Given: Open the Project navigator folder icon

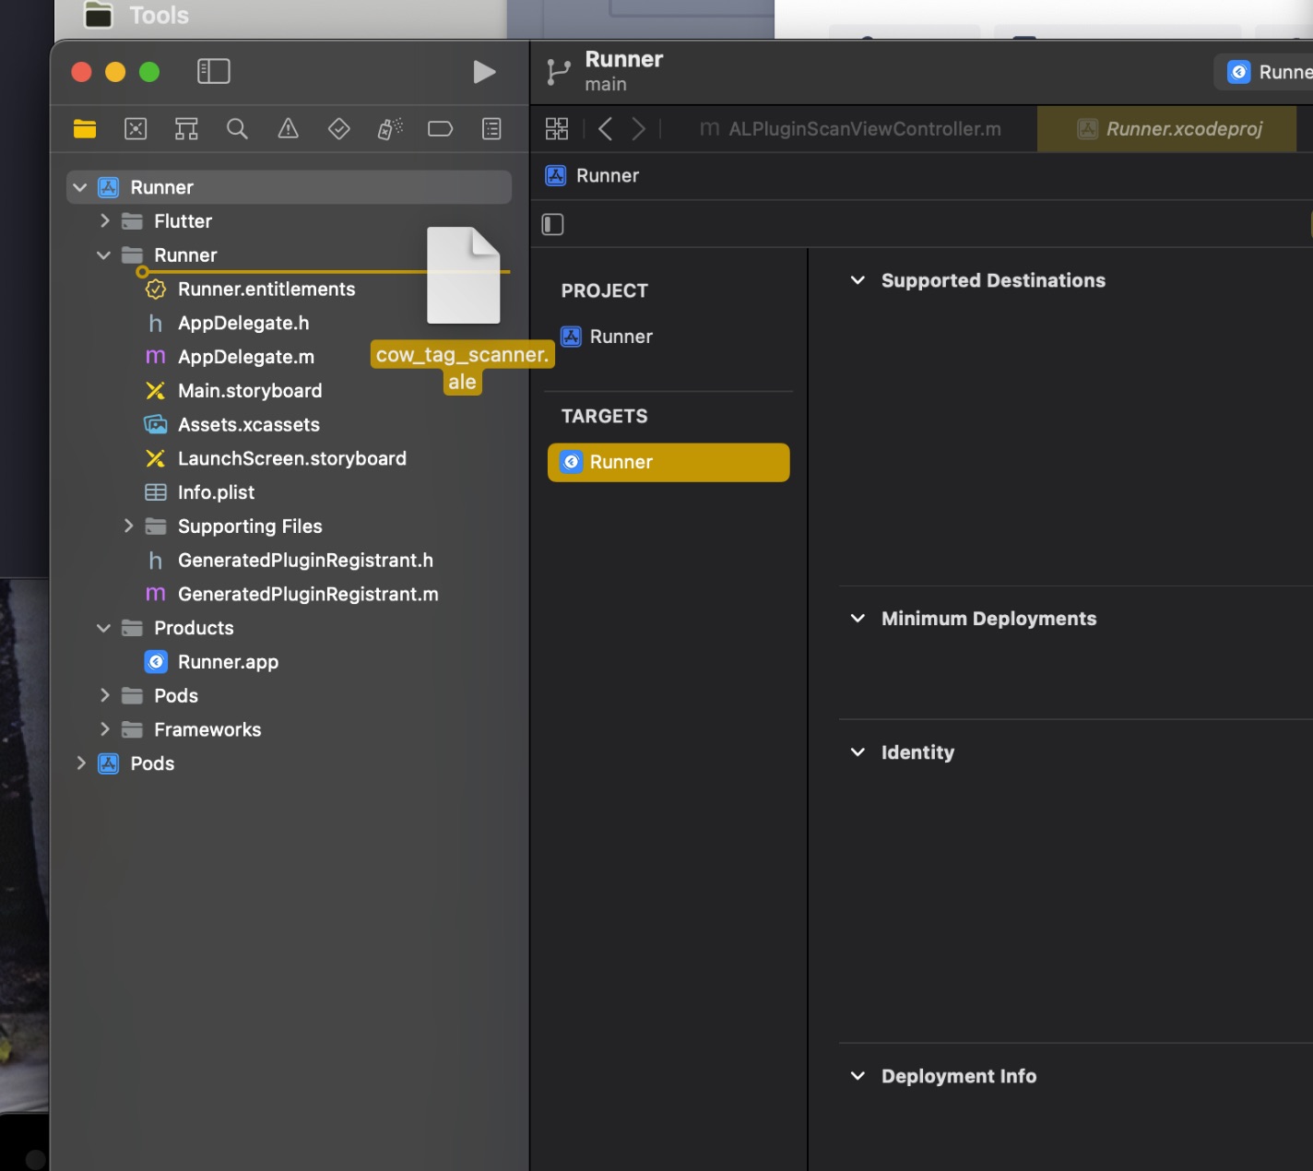Looking at the screenshot, I should (x=84, y=129).
